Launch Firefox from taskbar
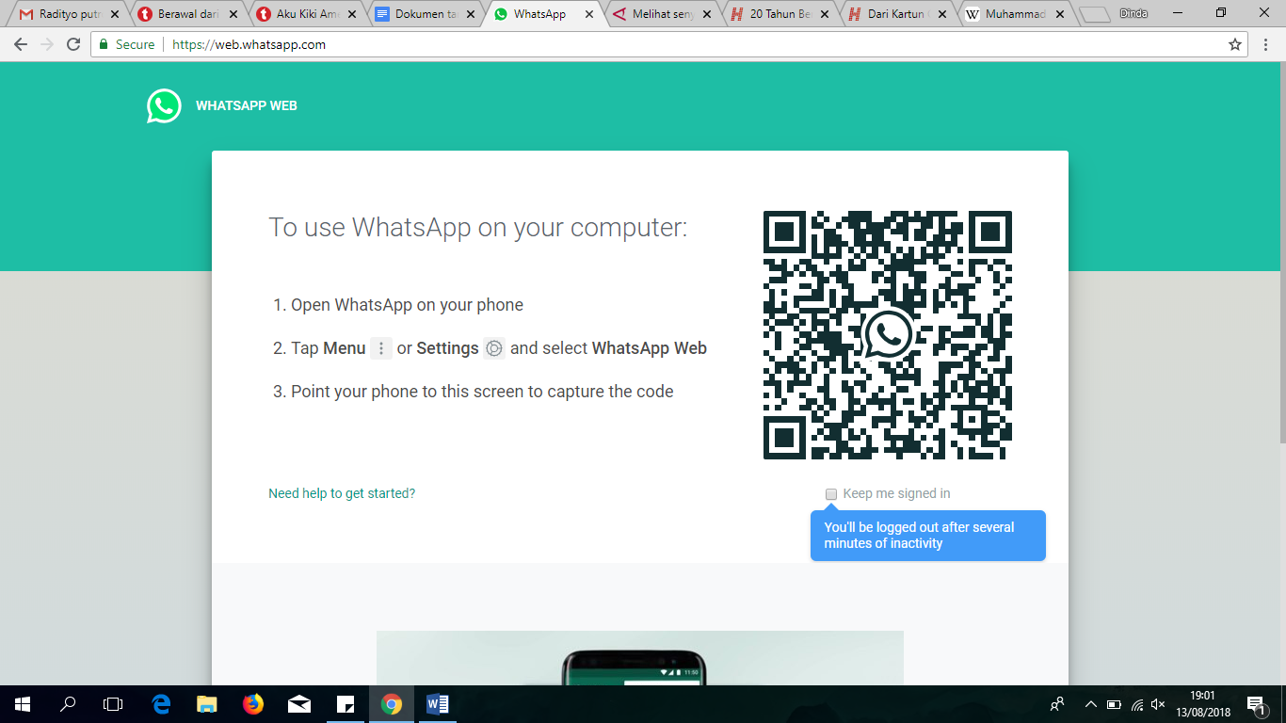This screenshot has width=1286, height=723. (x=253, y=704)
